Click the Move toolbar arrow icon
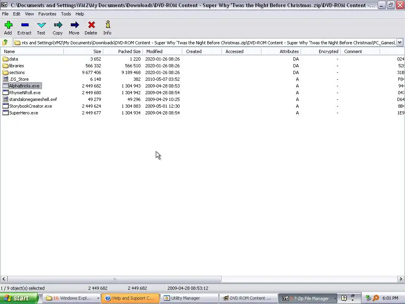Viewport: 405px width, 304px height. pos(74,25)
